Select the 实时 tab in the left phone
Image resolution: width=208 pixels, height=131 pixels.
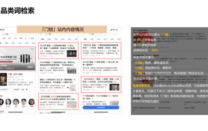coord(4,38)
